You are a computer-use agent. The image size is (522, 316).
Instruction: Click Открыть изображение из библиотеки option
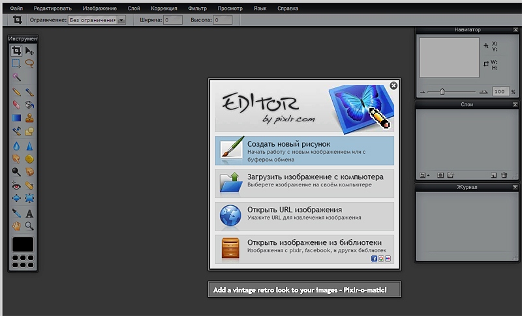pyautogui.click(x=304, y=249)
